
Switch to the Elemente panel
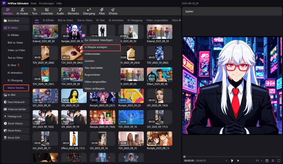[x=74, y=11]
